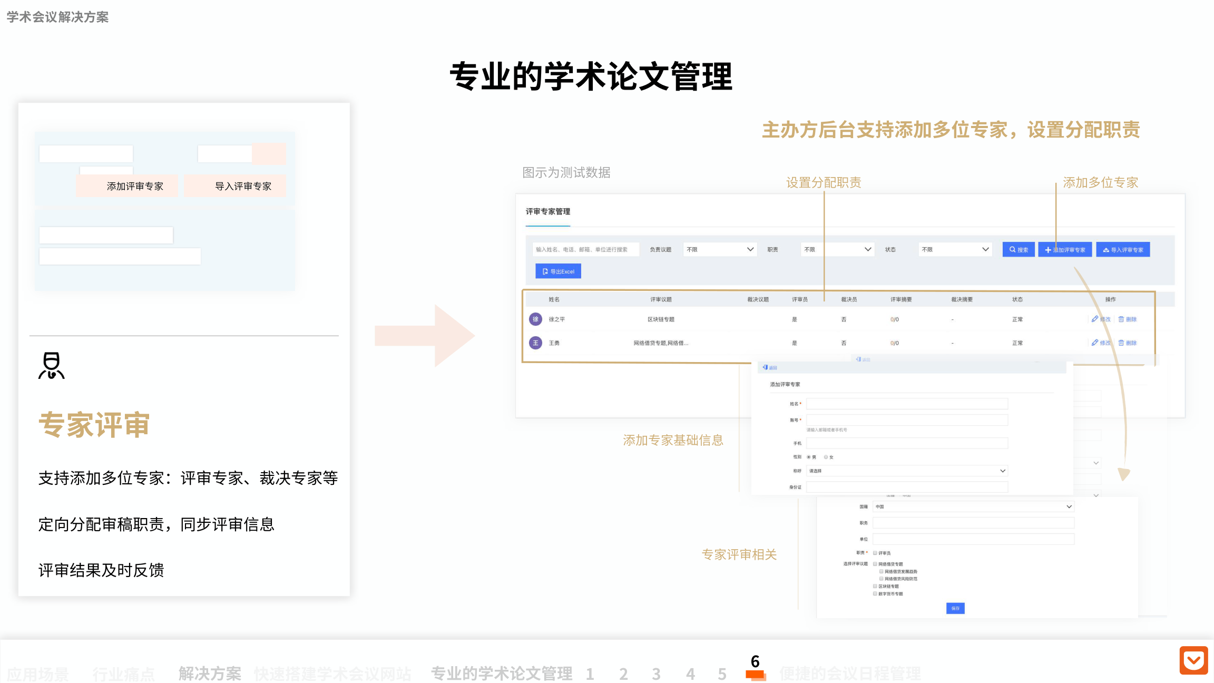Select the 男 radio button
The height and width of the screenshot is (683, 1214).
pyautogui.click(x=809, y=457)
